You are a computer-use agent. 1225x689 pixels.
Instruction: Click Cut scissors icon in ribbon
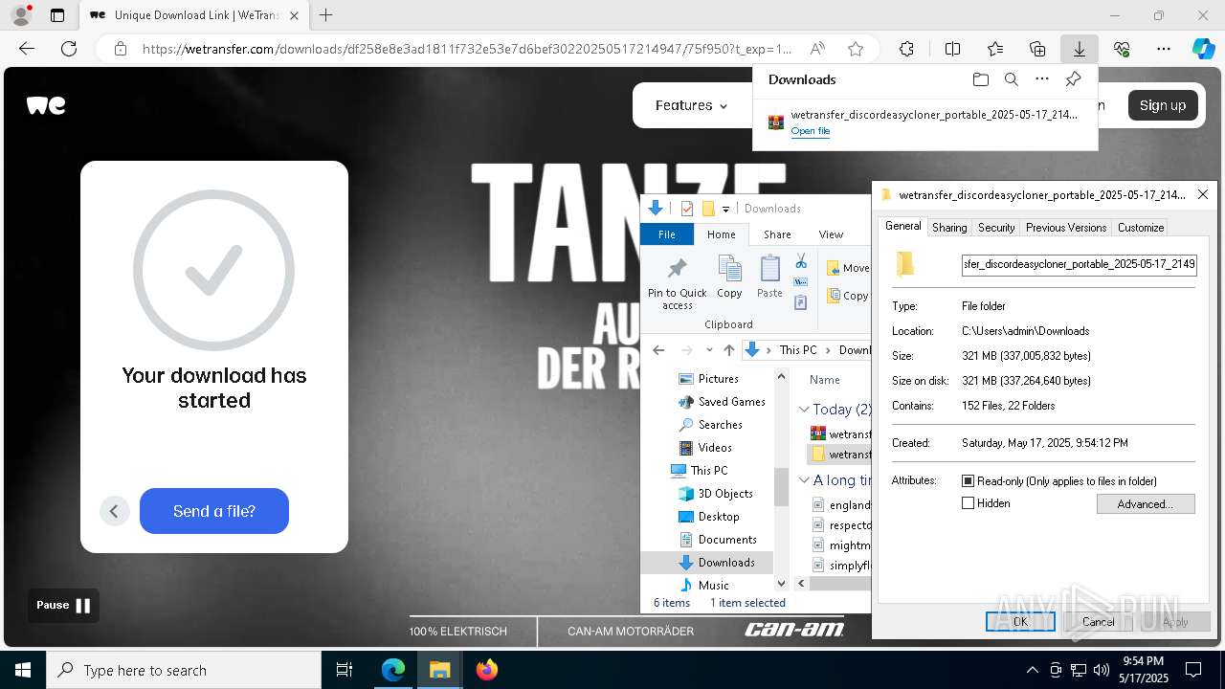[x=801, y=261]
